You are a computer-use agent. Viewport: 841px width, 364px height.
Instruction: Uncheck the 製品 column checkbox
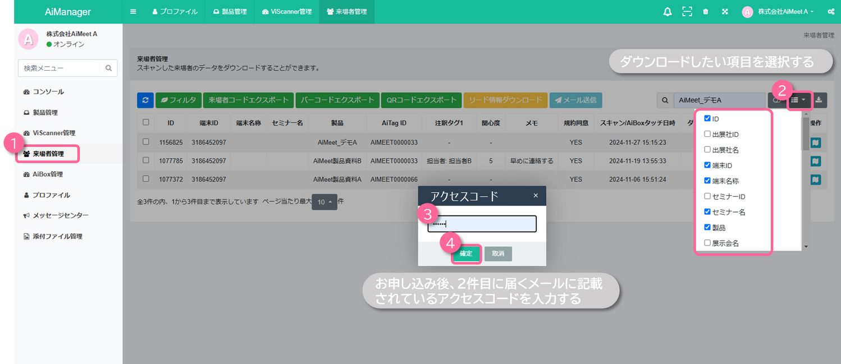707,228
